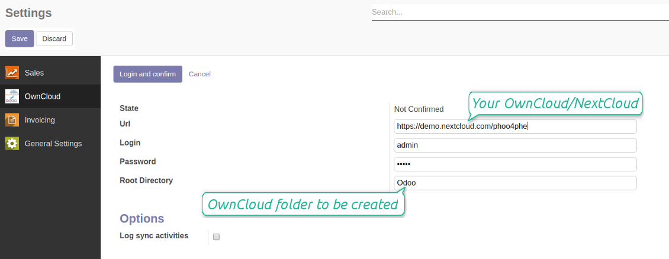669x259 pixels.
Task: Click the Settings page title
Action: [28, 13]
